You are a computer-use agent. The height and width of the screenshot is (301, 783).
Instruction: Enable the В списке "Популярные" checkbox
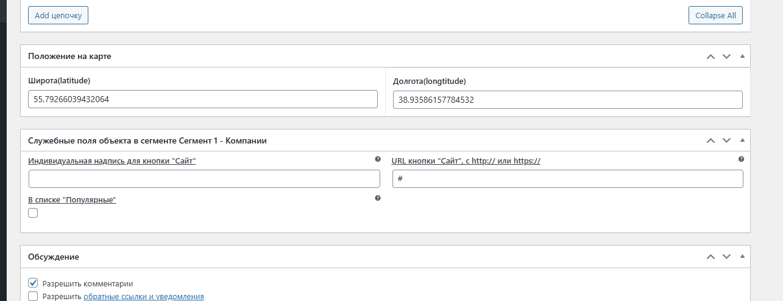[x=33, y=213]
